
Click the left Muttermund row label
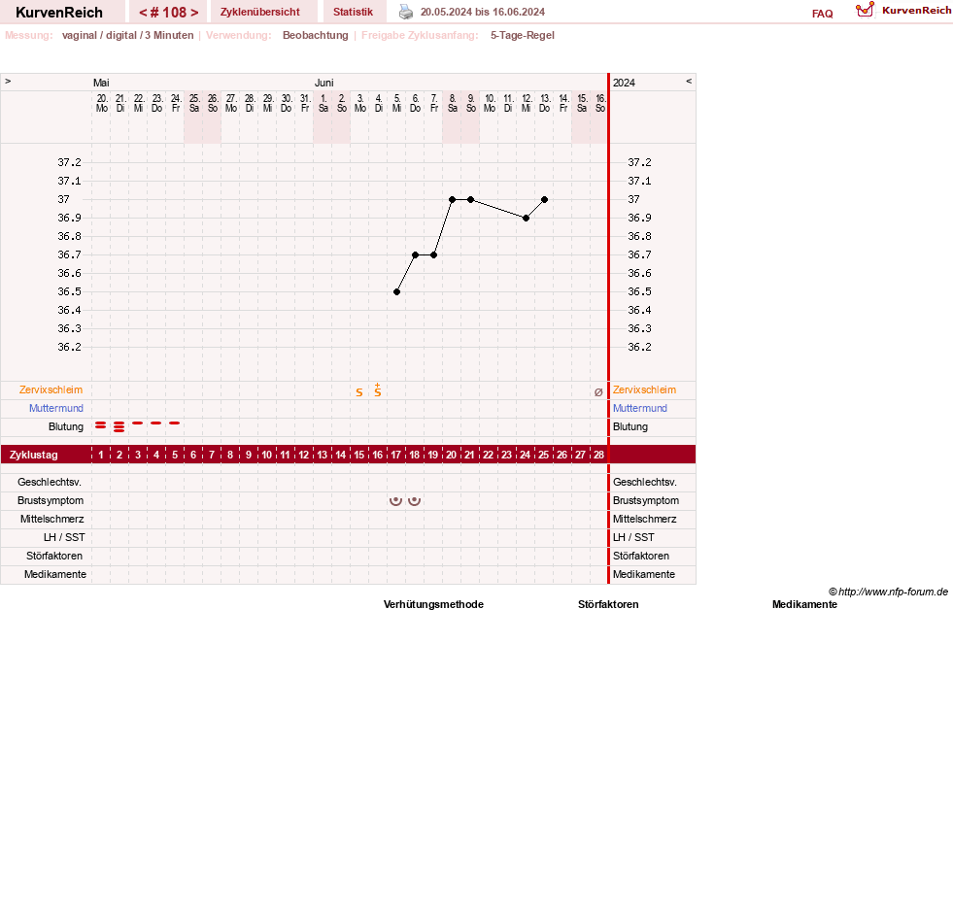point(56,408)
